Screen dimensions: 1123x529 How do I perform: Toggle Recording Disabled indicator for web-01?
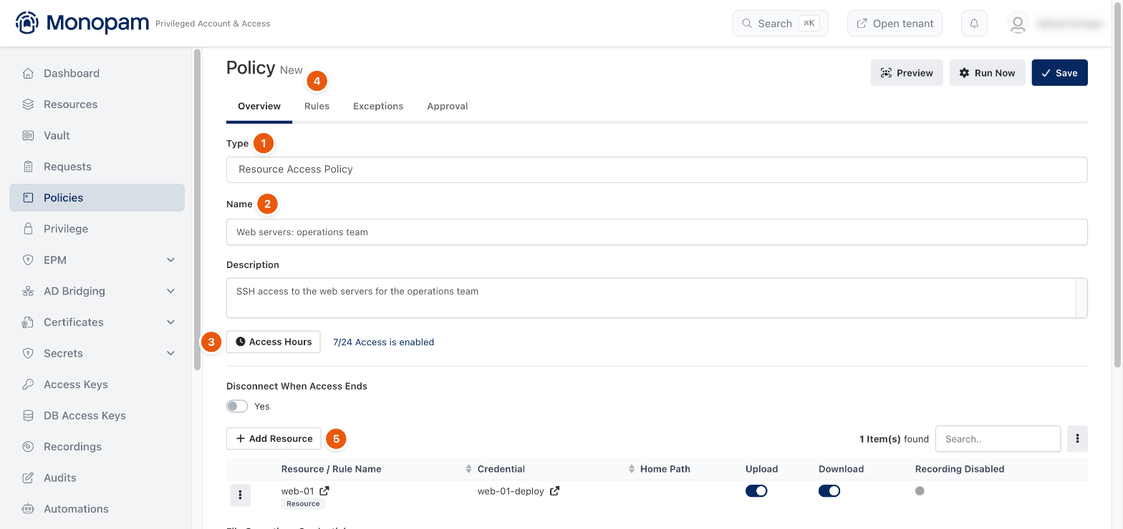click(x=920, y=491)
